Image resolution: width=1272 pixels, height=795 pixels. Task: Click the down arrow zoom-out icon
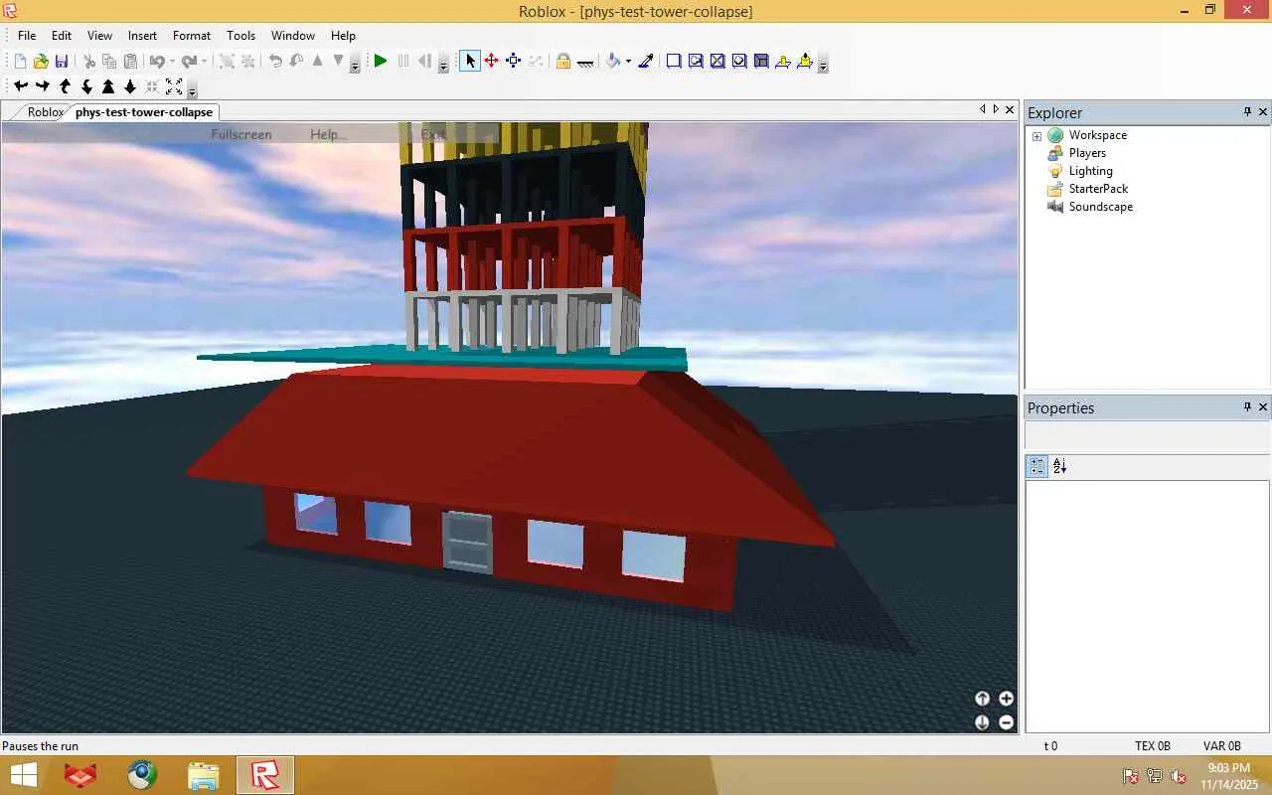[130, 87]
